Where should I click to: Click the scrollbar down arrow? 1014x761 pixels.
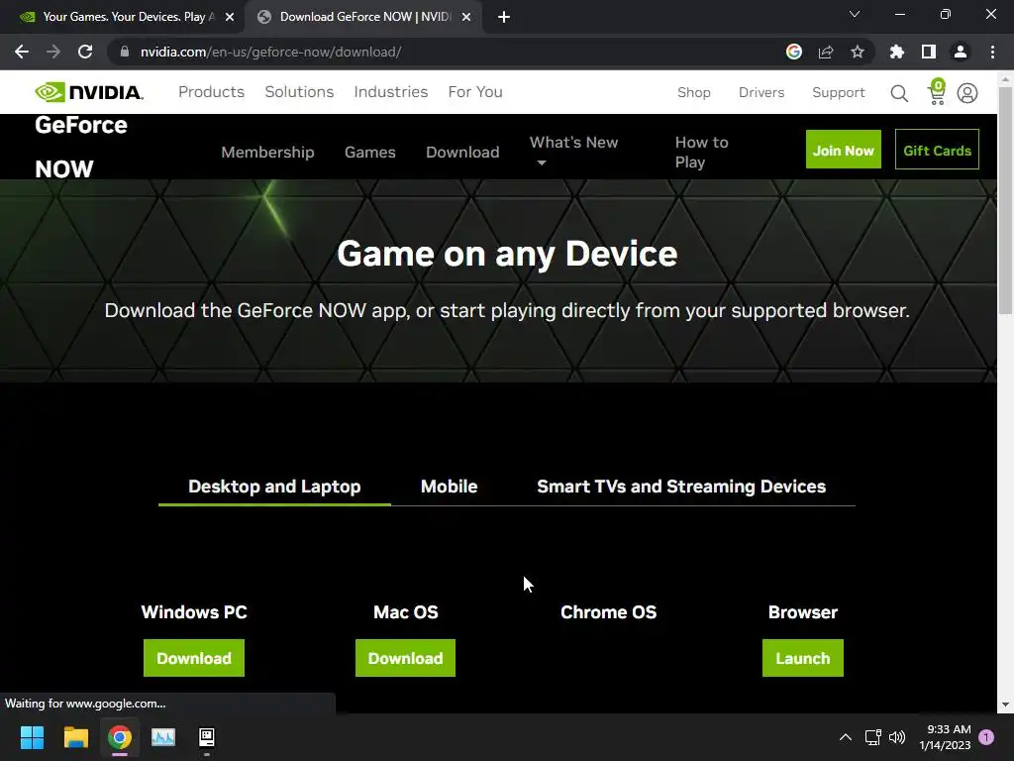pyautogui.click(x=1005, y=705)
